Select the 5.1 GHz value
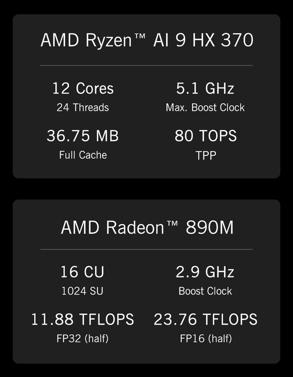Screen dimensions: 293x377 [x=205, y=88]
